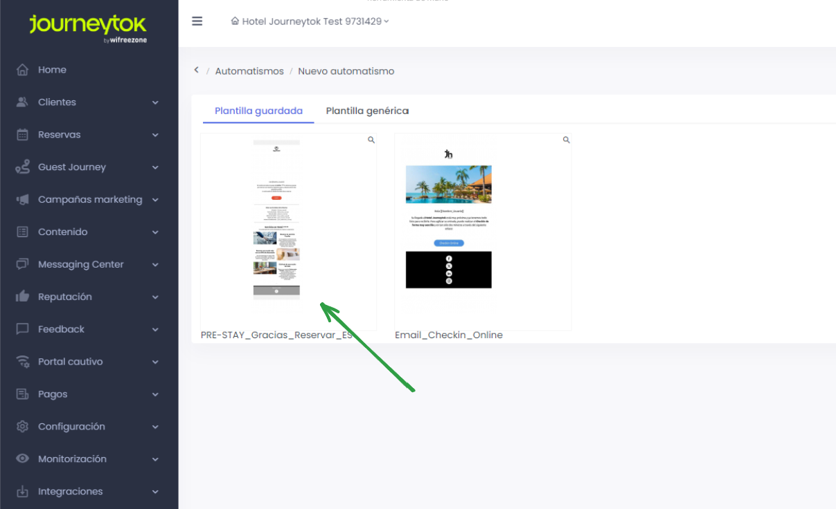The width and height of the screenshot is (836, 509).
Task: Select the Plantilla guardada tab
Action: pyautogui.click(x=258, y=111)
